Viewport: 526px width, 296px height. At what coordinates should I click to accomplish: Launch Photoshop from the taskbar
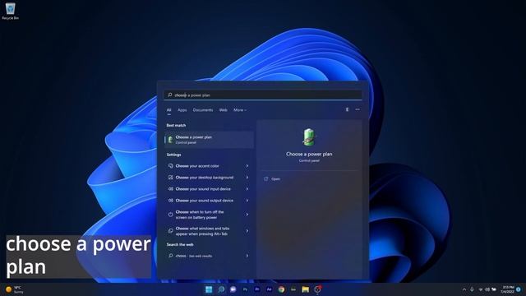[245, 289]
